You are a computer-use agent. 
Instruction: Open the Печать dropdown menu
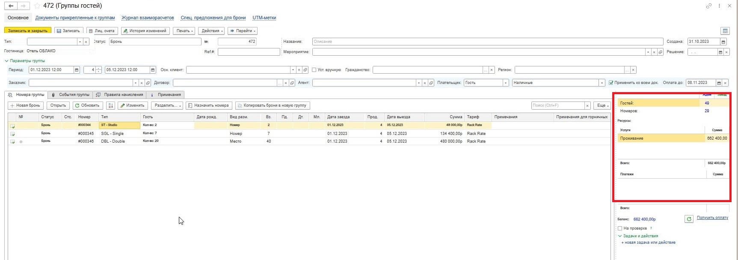click(x=184, y=31)
